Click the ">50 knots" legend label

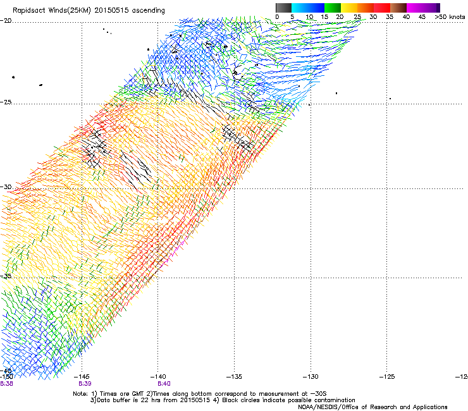click(450, 17)
